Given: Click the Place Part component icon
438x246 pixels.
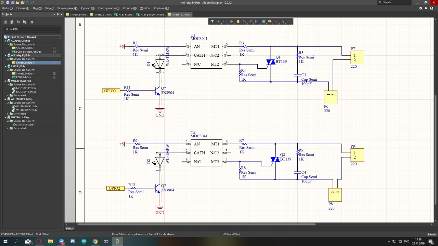Looking at the screenshot, I should (238, 22).
